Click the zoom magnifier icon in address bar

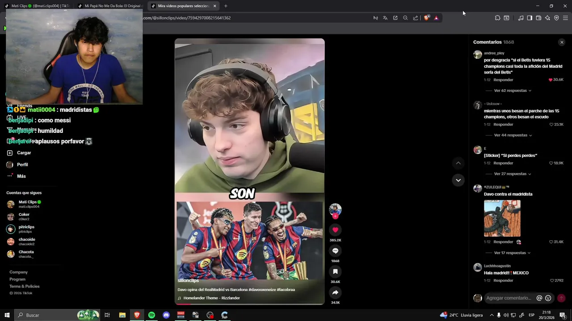tap(405, 18)
